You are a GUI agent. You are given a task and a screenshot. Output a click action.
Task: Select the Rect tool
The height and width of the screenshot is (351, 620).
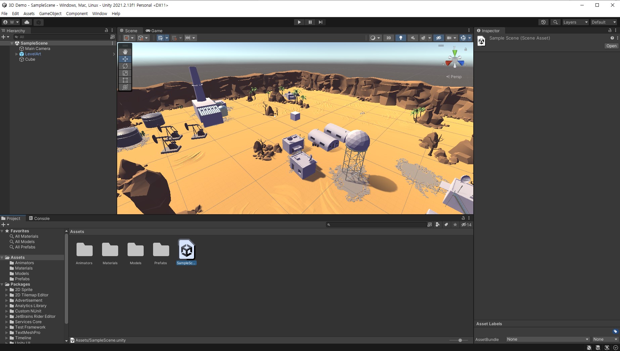tap(125, 80)
